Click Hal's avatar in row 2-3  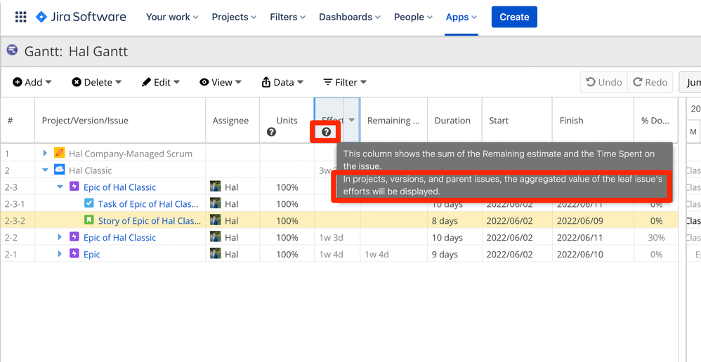tap(215, 187)
